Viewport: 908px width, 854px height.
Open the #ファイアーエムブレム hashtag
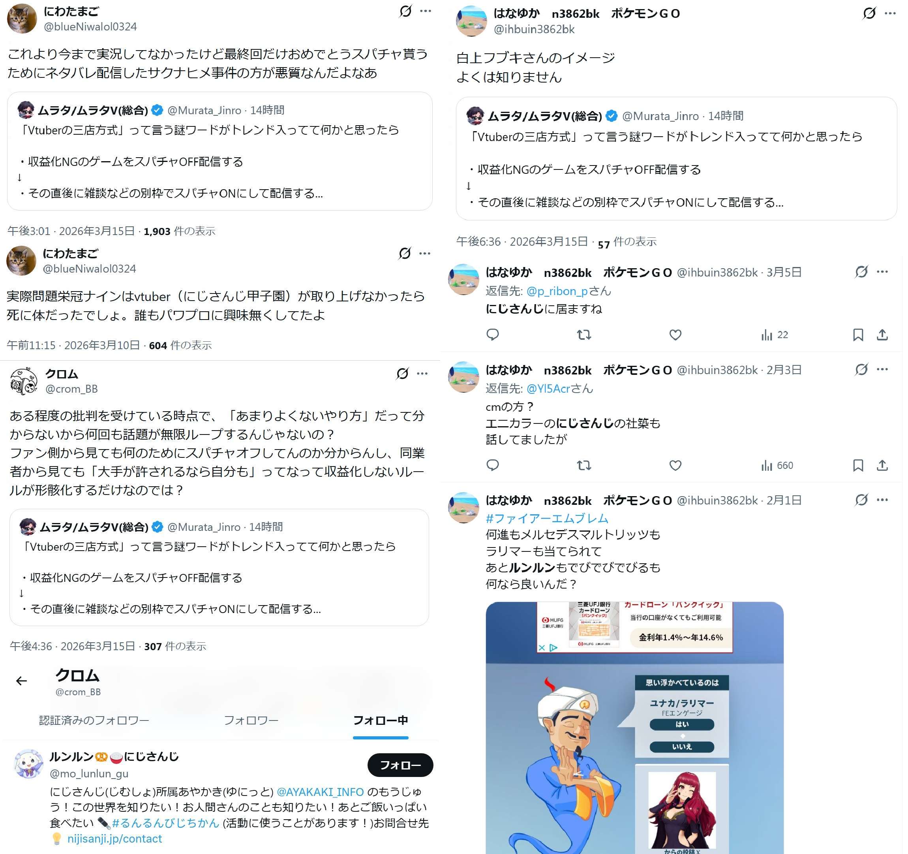[547, 518]
